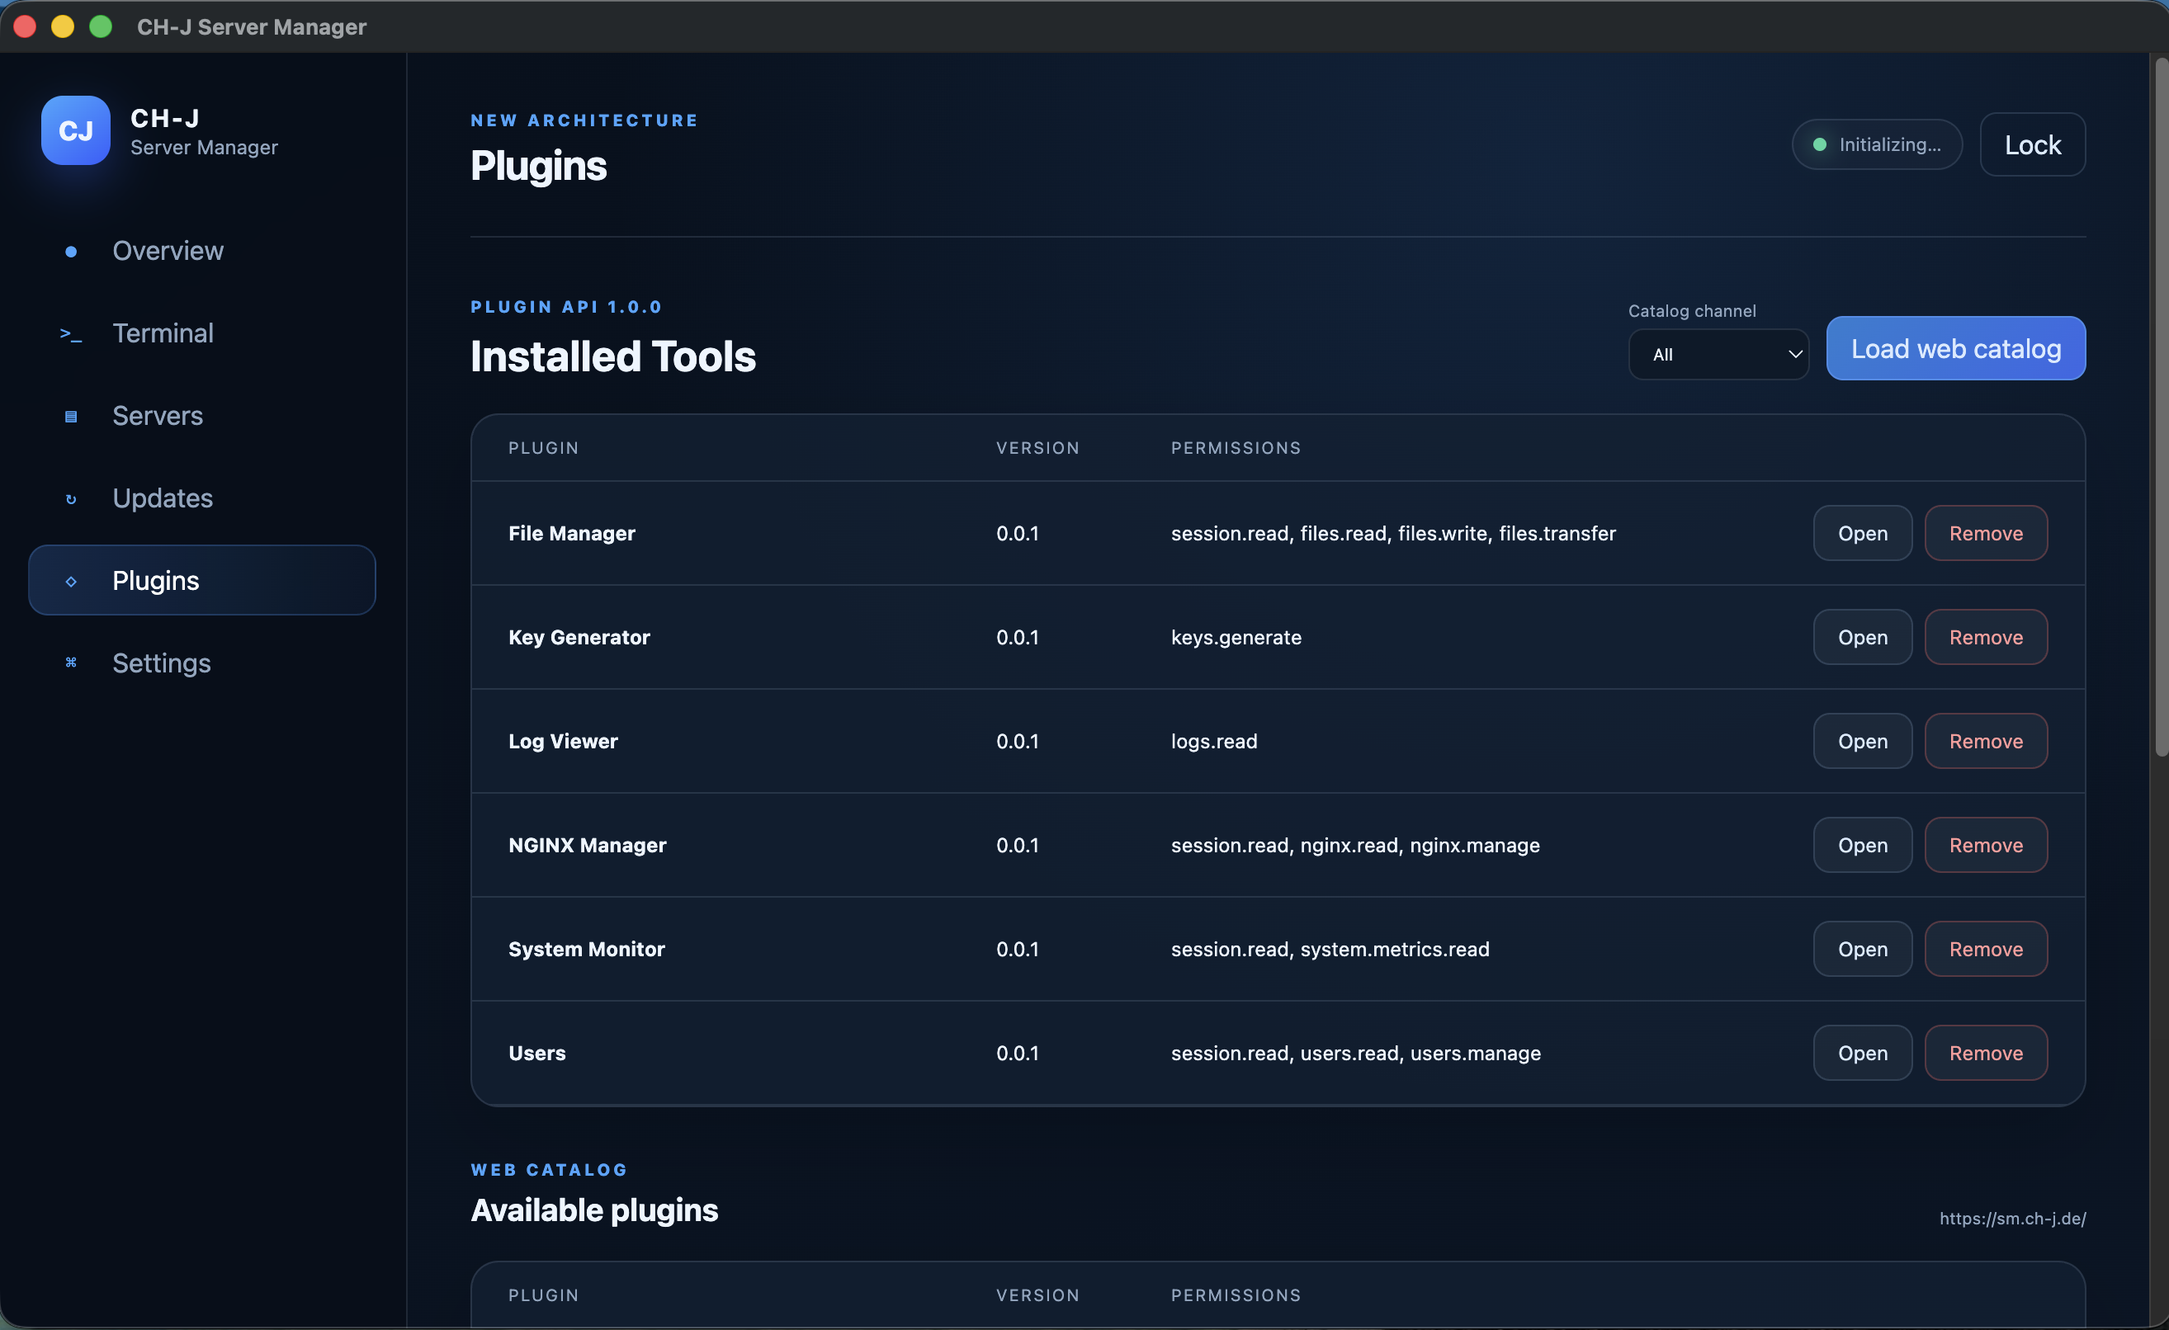This screenshot has height=1330, width=2169.
Task: Click Users row permissions text
Action: (1355, 1053)
